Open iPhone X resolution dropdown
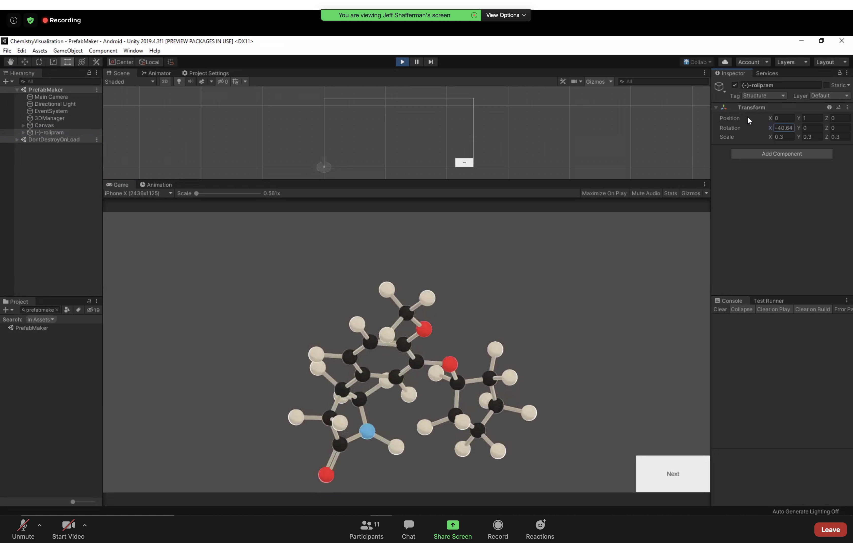The width and height of the screenshot is (853, 543). 138,193
